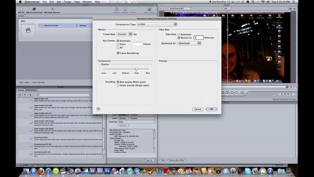Launch Firefox from the Dock
The width and height of the screenshot is (314, 177).
41,171
